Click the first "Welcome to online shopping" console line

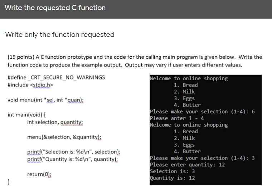click(x=189, y=78)
